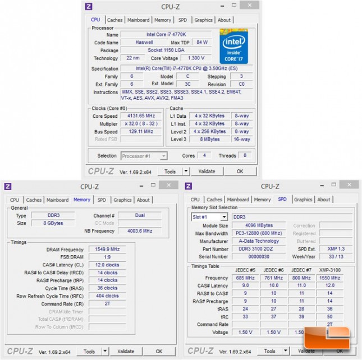The image size is (362, 360).
Task: Click the Max Bandwidth value PC3-12800 (800 MHz)
Action: point(259,233)
